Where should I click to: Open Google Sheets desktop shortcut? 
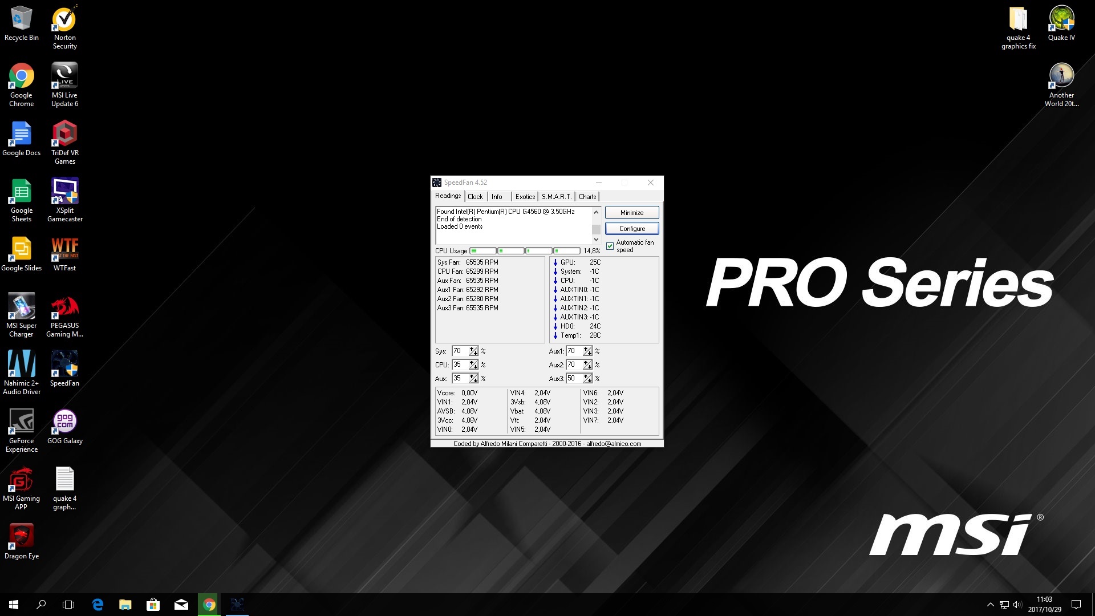point(22,200)
